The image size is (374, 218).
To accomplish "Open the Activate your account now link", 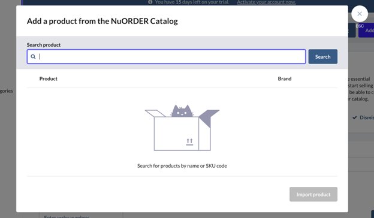I will [x=266, y=2].
